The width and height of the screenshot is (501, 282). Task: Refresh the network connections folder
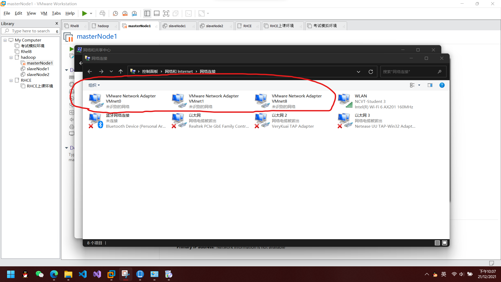371,72
